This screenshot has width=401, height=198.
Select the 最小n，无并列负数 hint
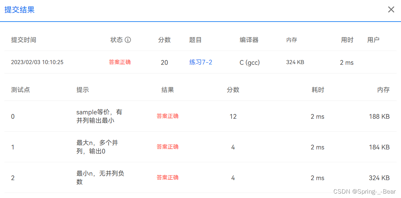tap(100, 177)
